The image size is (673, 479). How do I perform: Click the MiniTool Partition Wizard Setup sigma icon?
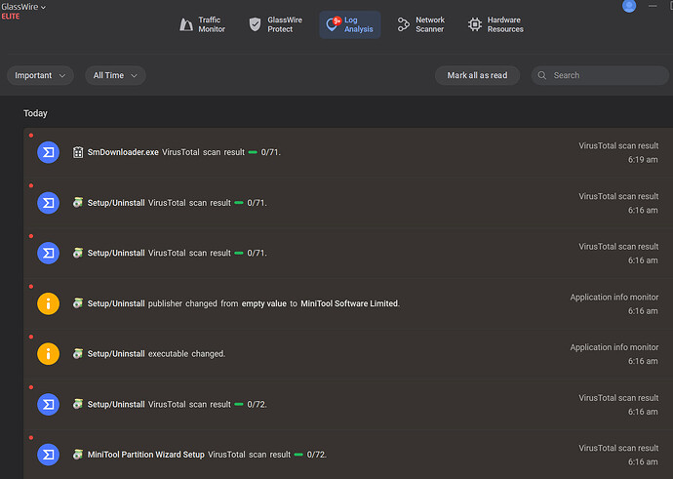click(48, 455)
